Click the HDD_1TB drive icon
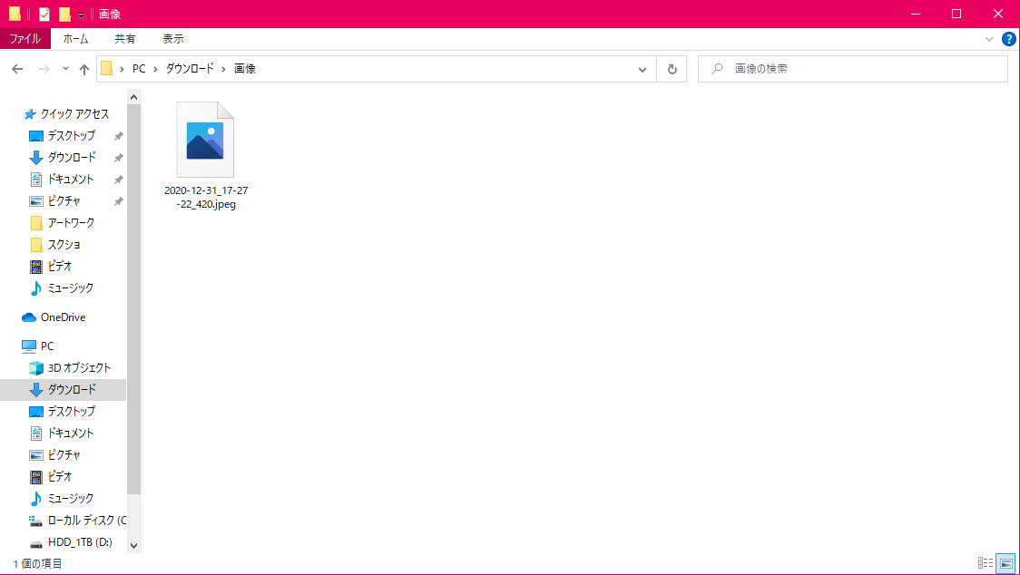The height and width of the screenshot is (575, 1020). 36,543
